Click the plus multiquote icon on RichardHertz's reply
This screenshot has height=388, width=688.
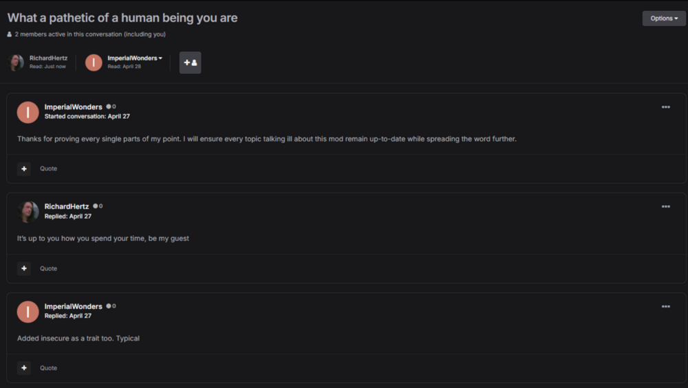[x=24, y=269]
